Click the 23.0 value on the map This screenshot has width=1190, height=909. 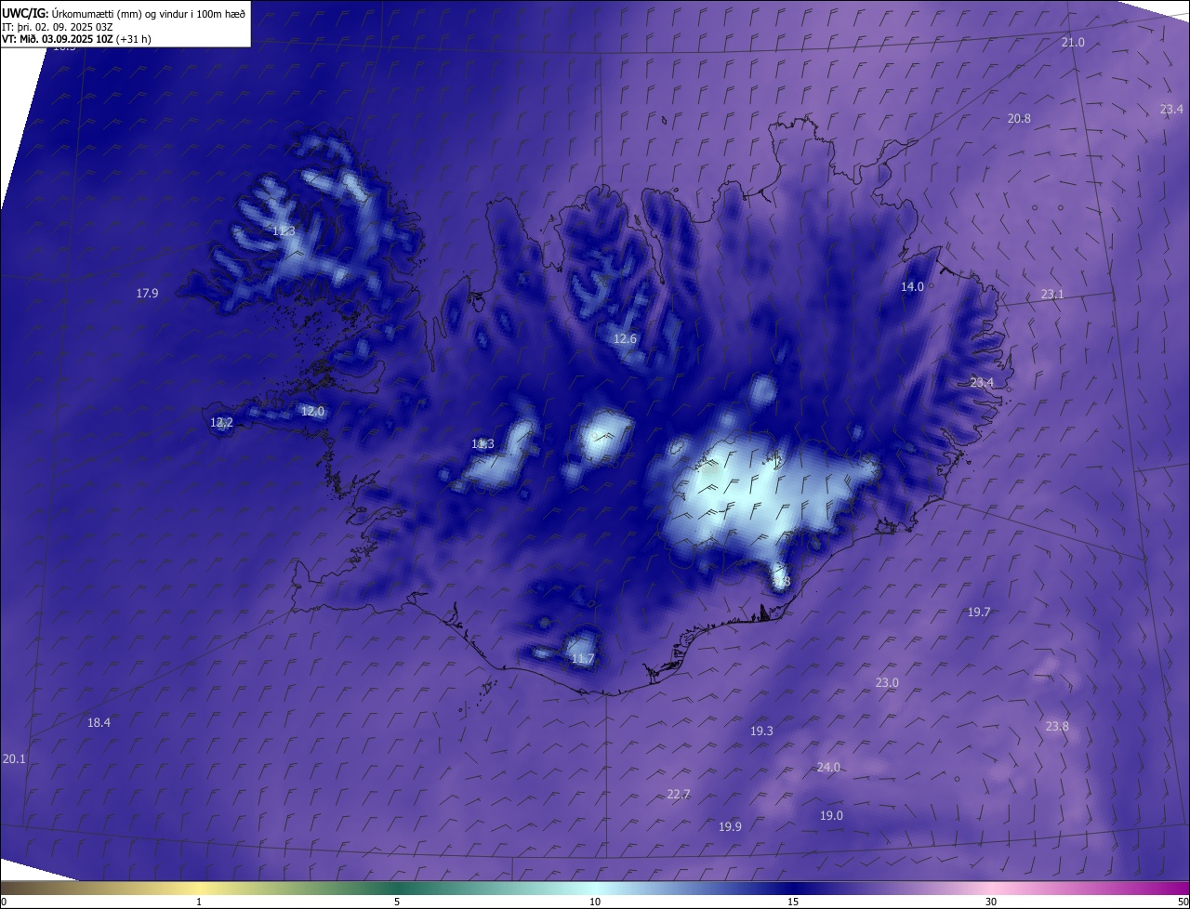[x=887, y=682]
